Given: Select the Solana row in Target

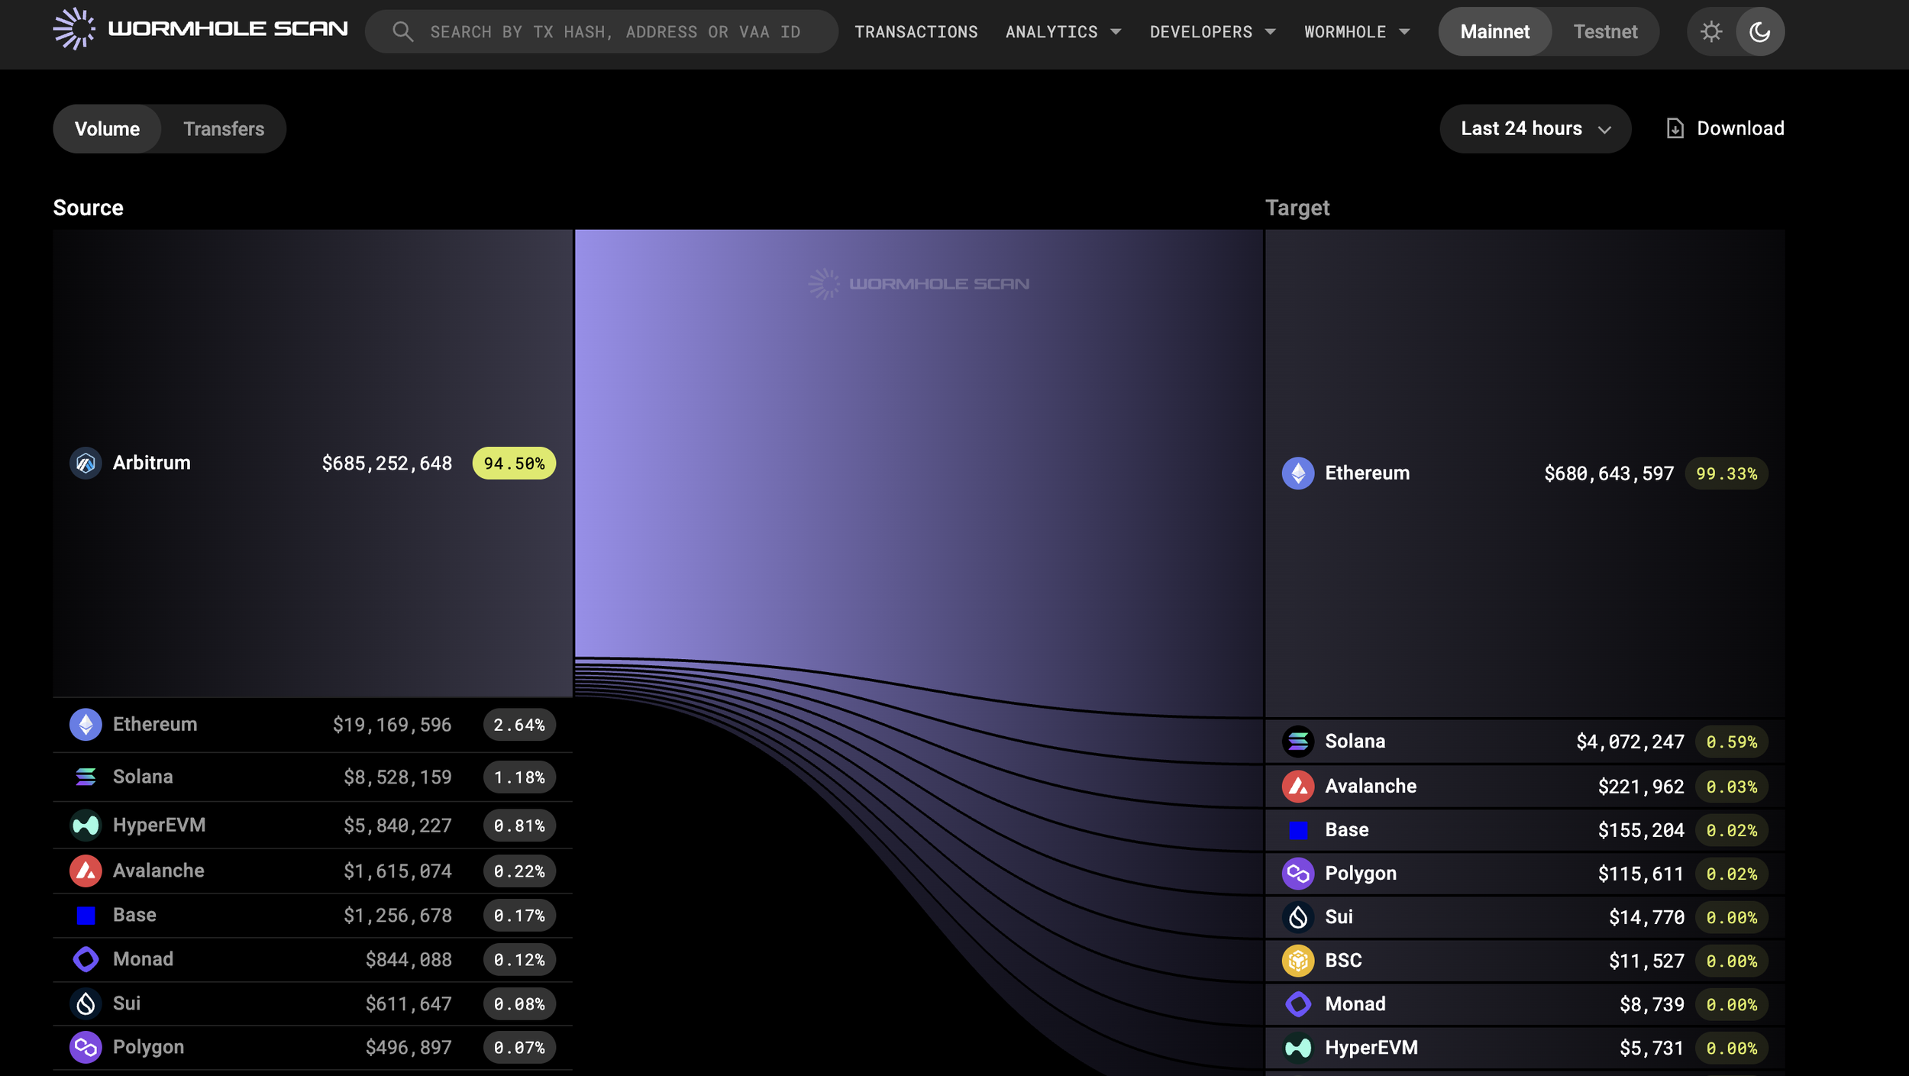Looking at the screenshot, I should coord(1523,742).
